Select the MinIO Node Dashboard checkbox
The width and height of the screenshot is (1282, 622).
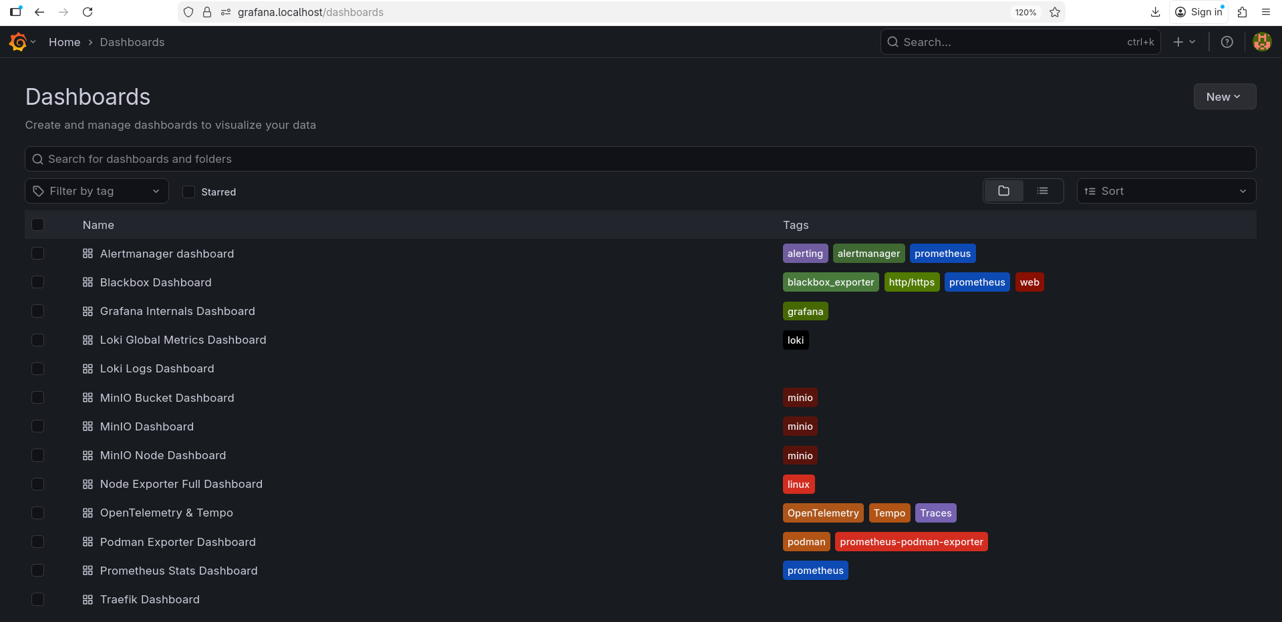pyautogui.click(x=38, y=455)
